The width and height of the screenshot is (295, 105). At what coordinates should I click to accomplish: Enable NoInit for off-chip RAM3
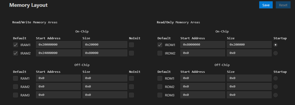[131, 95]
